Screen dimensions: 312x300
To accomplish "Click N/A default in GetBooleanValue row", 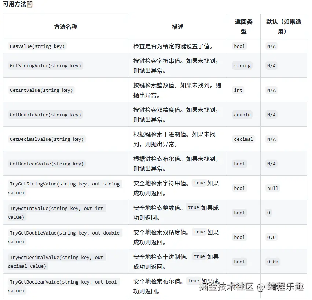I will point(271,164).
